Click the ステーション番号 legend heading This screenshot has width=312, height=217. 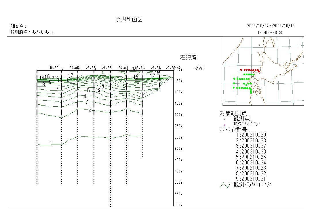click(233, 129)
